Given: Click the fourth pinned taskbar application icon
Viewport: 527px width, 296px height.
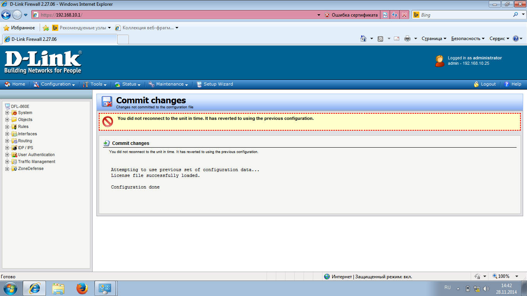Looking at the screenshot, I should (105, 288).
